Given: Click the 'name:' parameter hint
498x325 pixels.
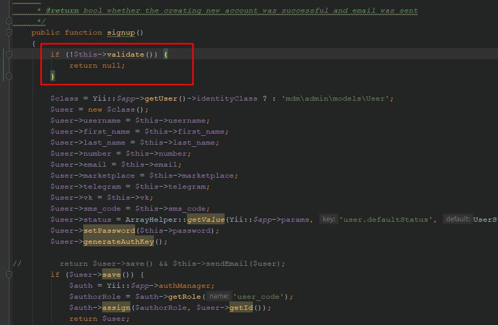Looking at the screenshot, I should click(x=219, y=296).
